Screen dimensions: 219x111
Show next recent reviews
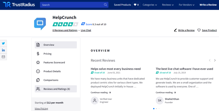click(x=215, y=60)
